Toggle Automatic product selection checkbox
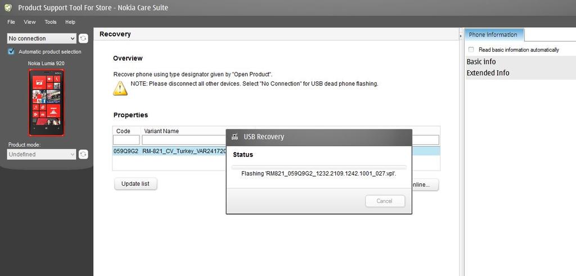Screen dimensions: 576x276 [11, 51]
